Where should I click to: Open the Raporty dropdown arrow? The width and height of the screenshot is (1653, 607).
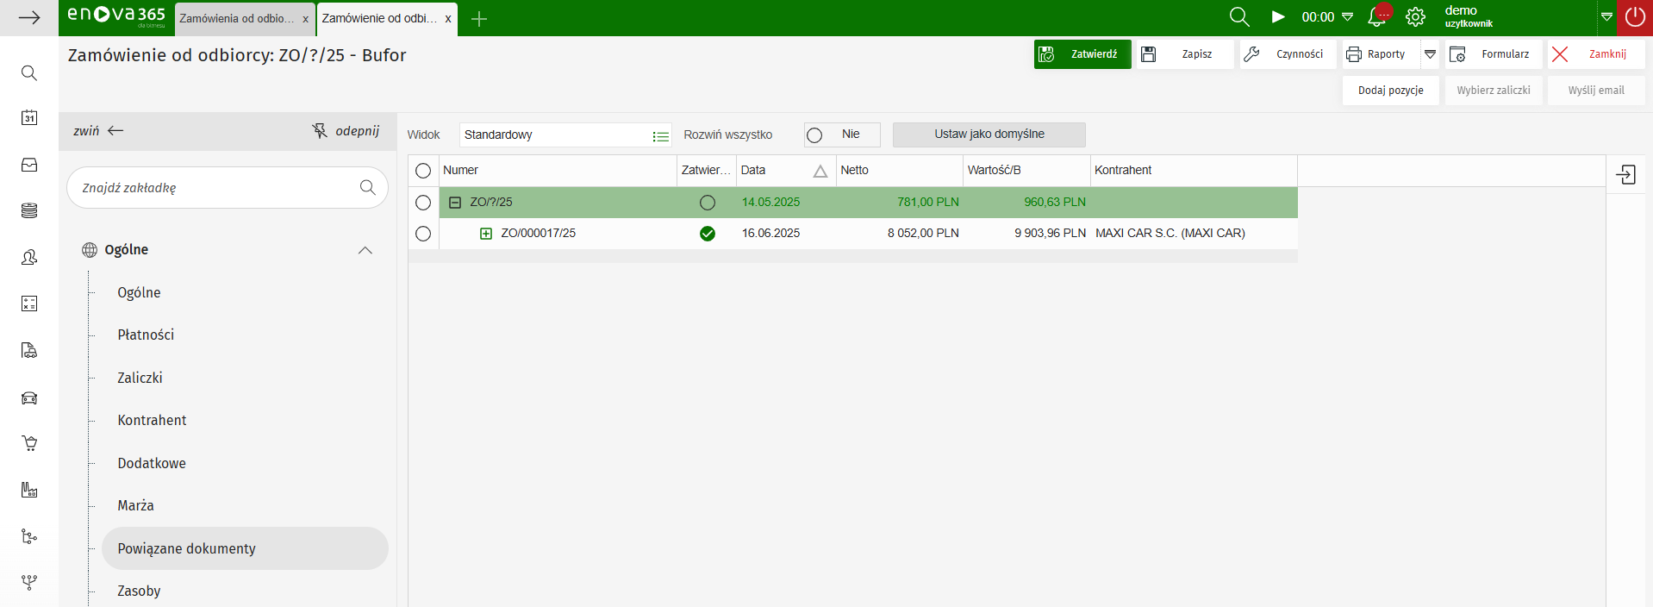(x=1430, y=54)
